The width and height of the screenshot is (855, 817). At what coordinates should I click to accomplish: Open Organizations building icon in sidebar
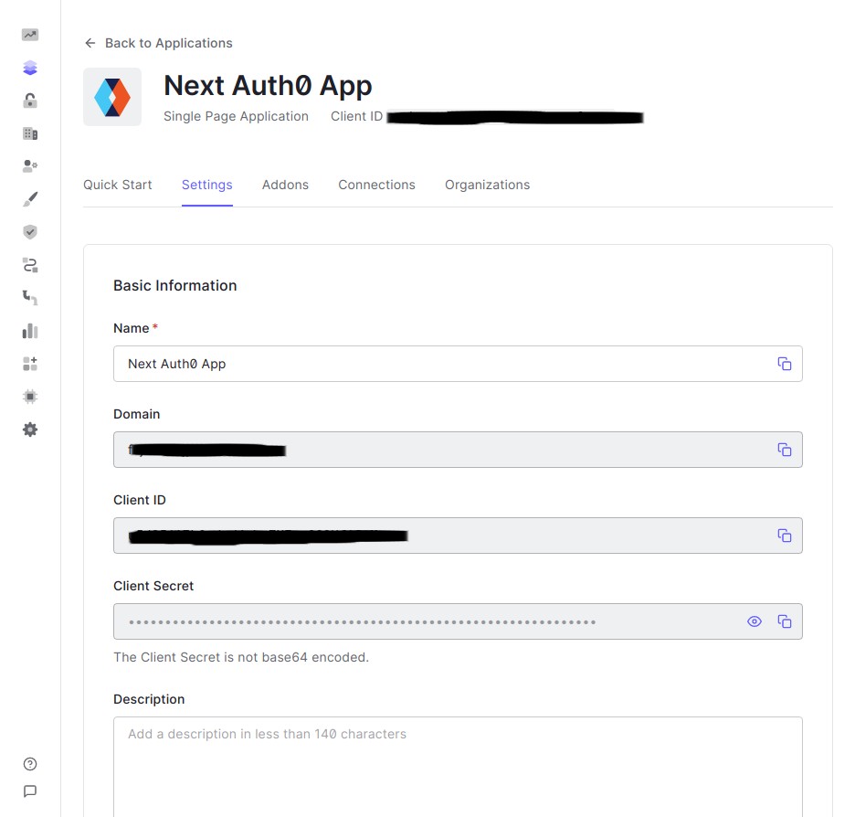30,133
